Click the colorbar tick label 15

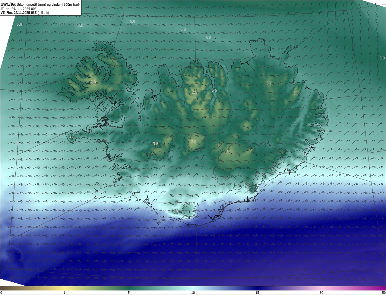[x=257, y=293]
